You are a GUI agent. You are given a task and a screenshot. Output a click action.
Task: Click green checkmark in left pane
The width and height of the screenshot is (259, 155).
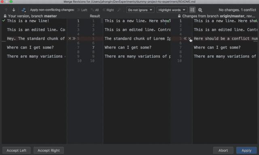4,21
